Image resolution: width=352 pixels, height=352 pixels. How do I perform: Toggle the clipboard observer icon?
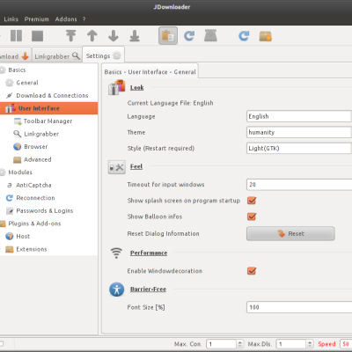(x=168, y=36)
